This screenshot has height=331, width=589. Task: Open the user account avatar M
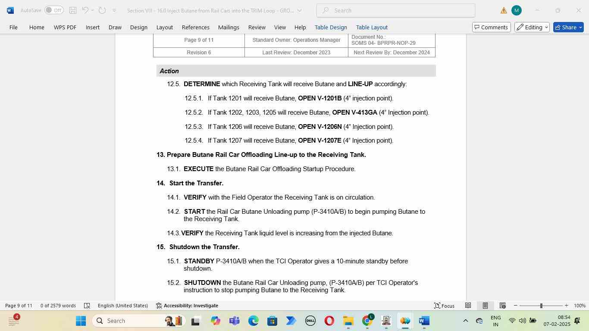click(517, 10)
